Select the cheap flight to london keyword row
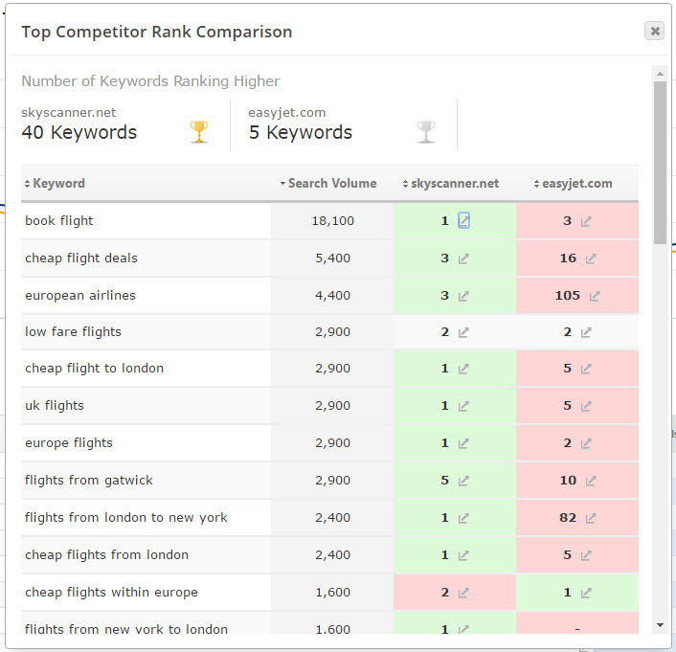Image resolution: width=676 pixels, height=652 pixels. [x=329, y=369]
